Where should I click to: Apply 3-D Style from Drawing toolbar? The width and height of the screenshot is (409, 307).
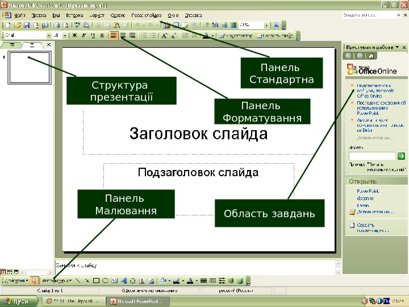click(240, 281)
